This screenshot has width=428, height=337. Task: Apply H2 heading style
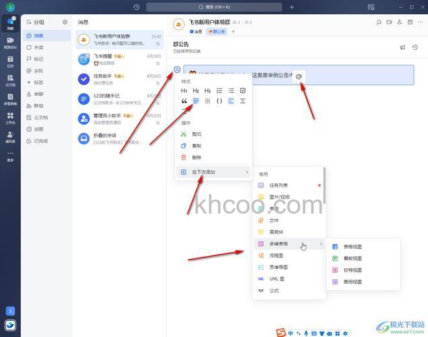tap(196, 90)
